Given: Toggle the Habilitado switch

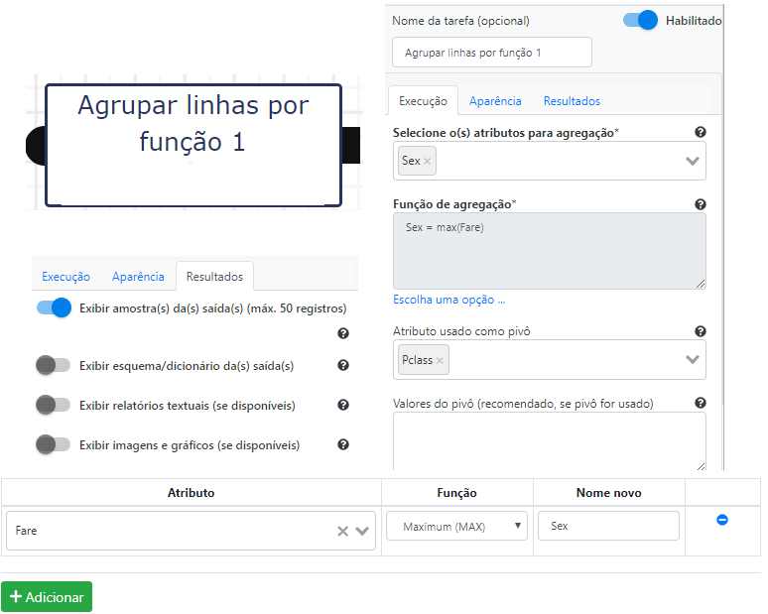Looking at the screenshot, I should [640, 21].
